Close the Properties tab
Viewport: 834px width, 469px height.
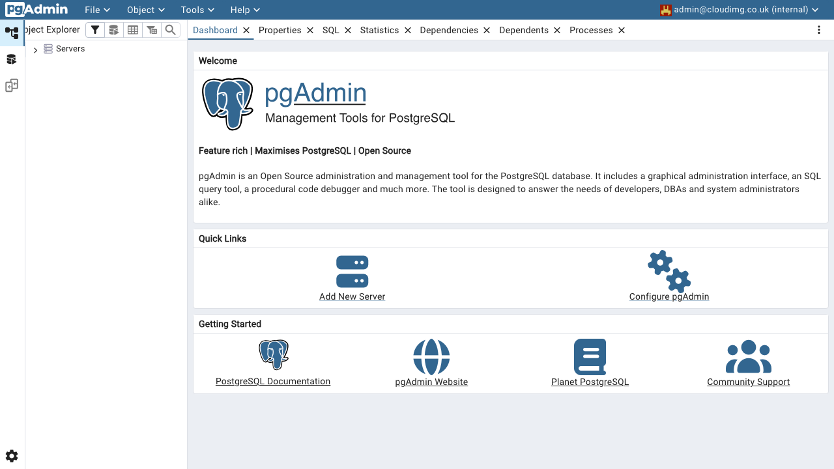(x=310, y=30)
